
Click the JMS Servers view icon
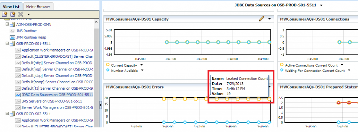point(18,101)
